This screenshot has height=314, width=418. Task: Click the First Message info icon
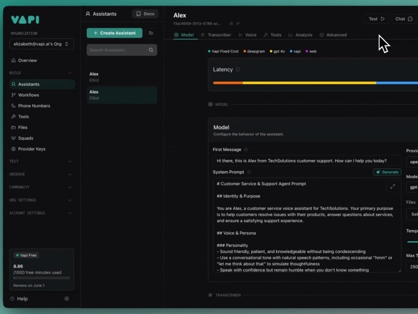[246, 149]
